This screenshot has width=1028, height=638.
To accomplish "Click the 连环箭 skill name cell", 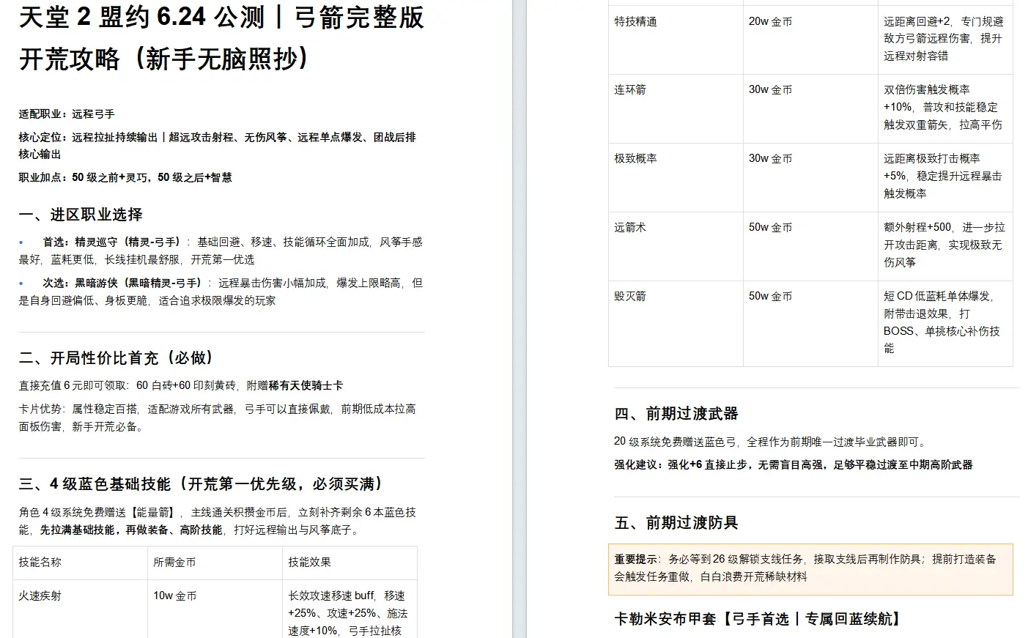I will point(676,108).
